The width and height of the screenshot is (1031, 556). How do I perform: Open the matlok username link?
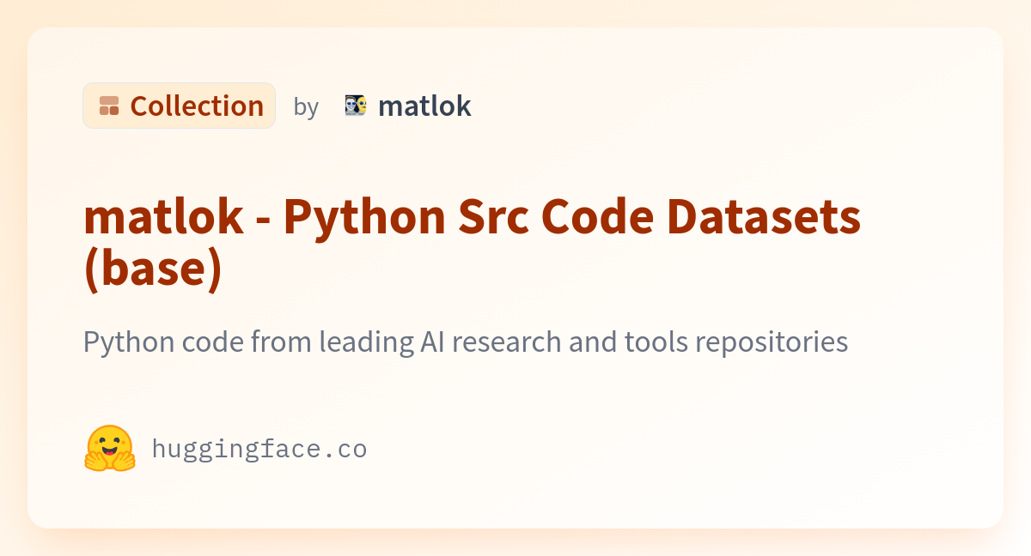click(x=424, y=106)
